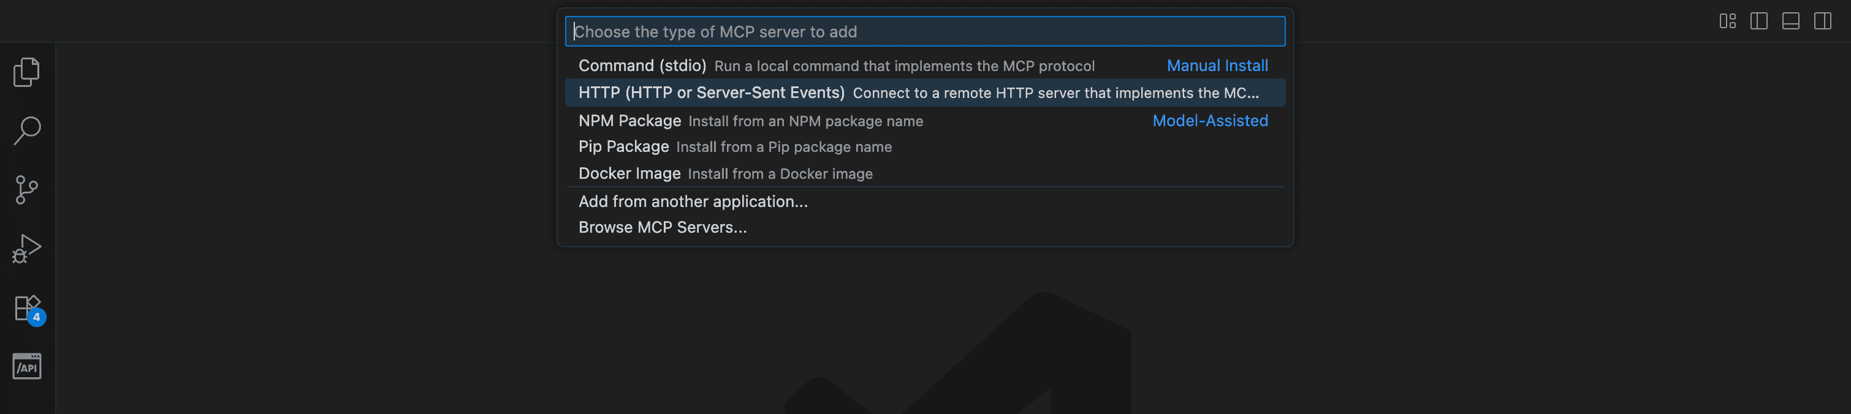
Task: Choose HTTP (HTTP or Server-Sent Events) option
Action: click(712, 93)
